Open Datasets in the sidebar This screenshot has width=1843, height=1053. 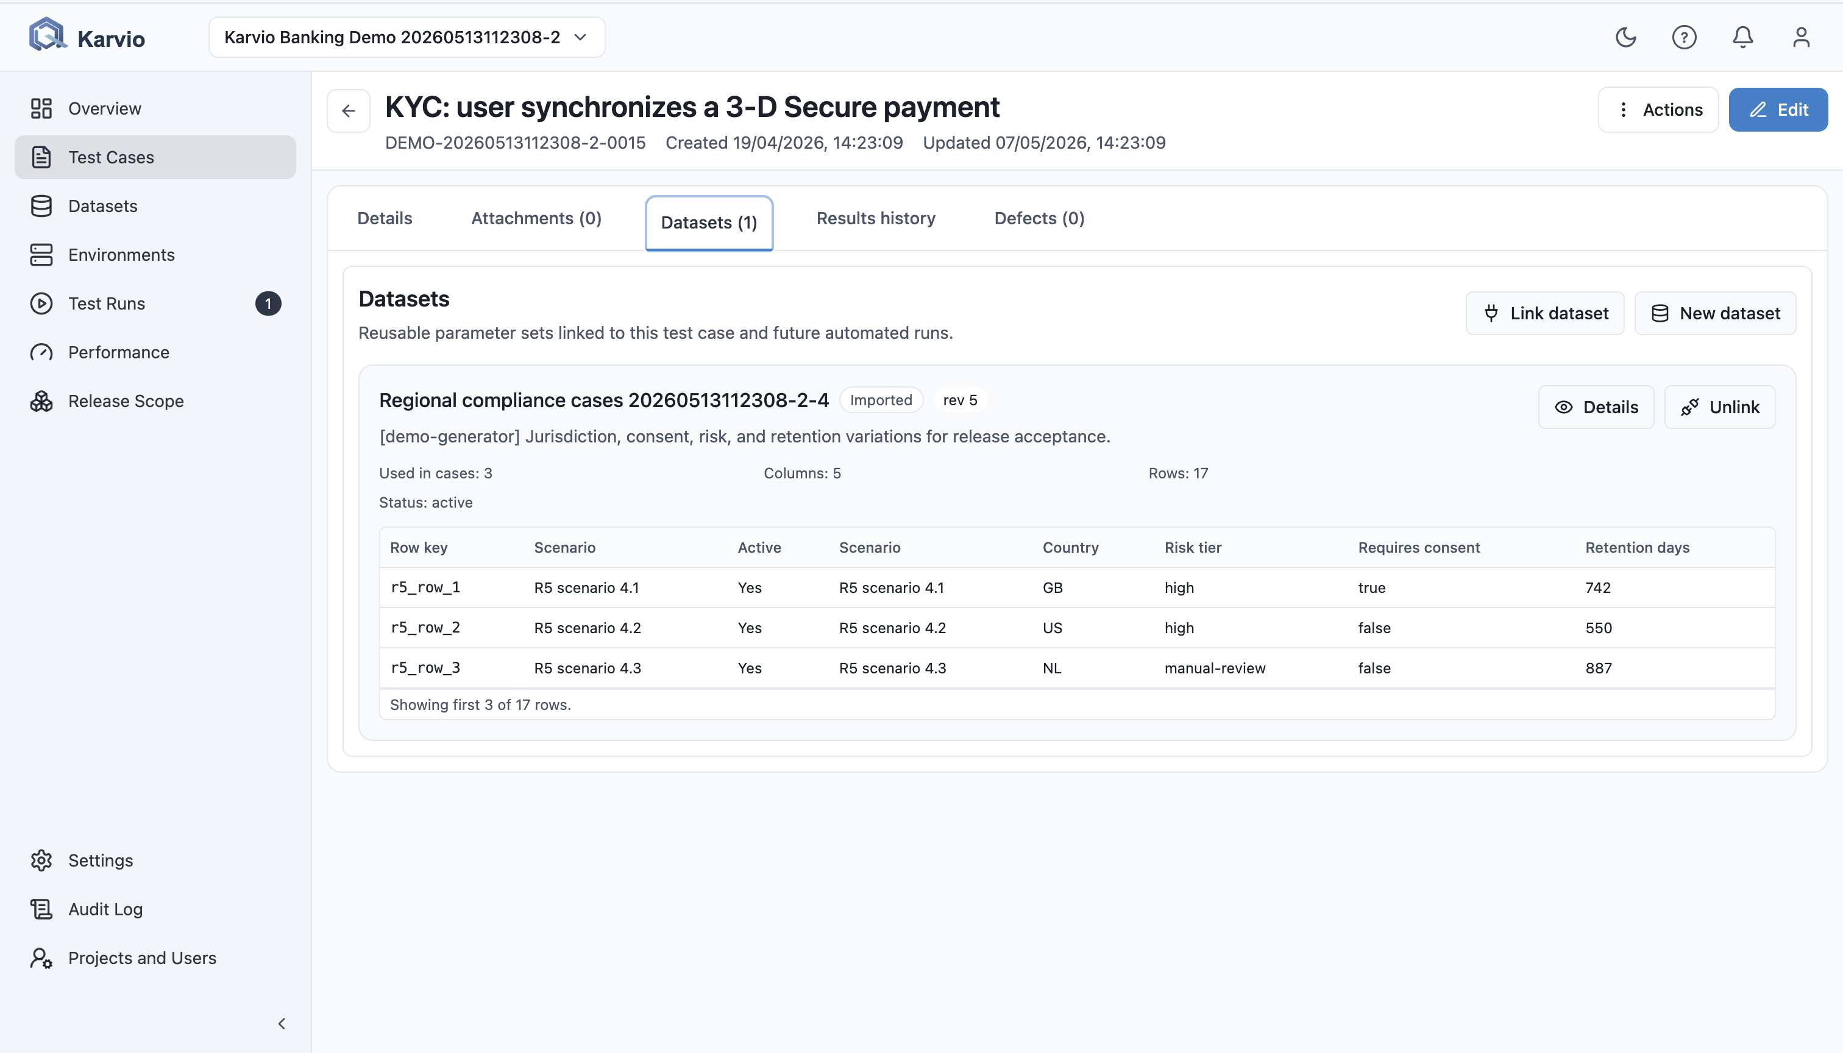(x=155, y=206)
